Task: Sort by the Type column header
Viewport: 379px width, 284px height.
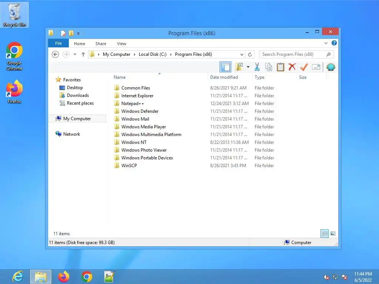Action: [x=274, y=77]
